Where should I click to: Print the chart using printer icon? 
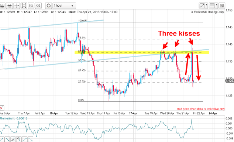(10, 6)
